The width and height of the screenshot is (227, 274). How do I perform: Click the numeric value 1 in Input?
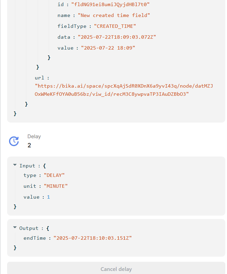pyautogui.click(x=48, y=197)
